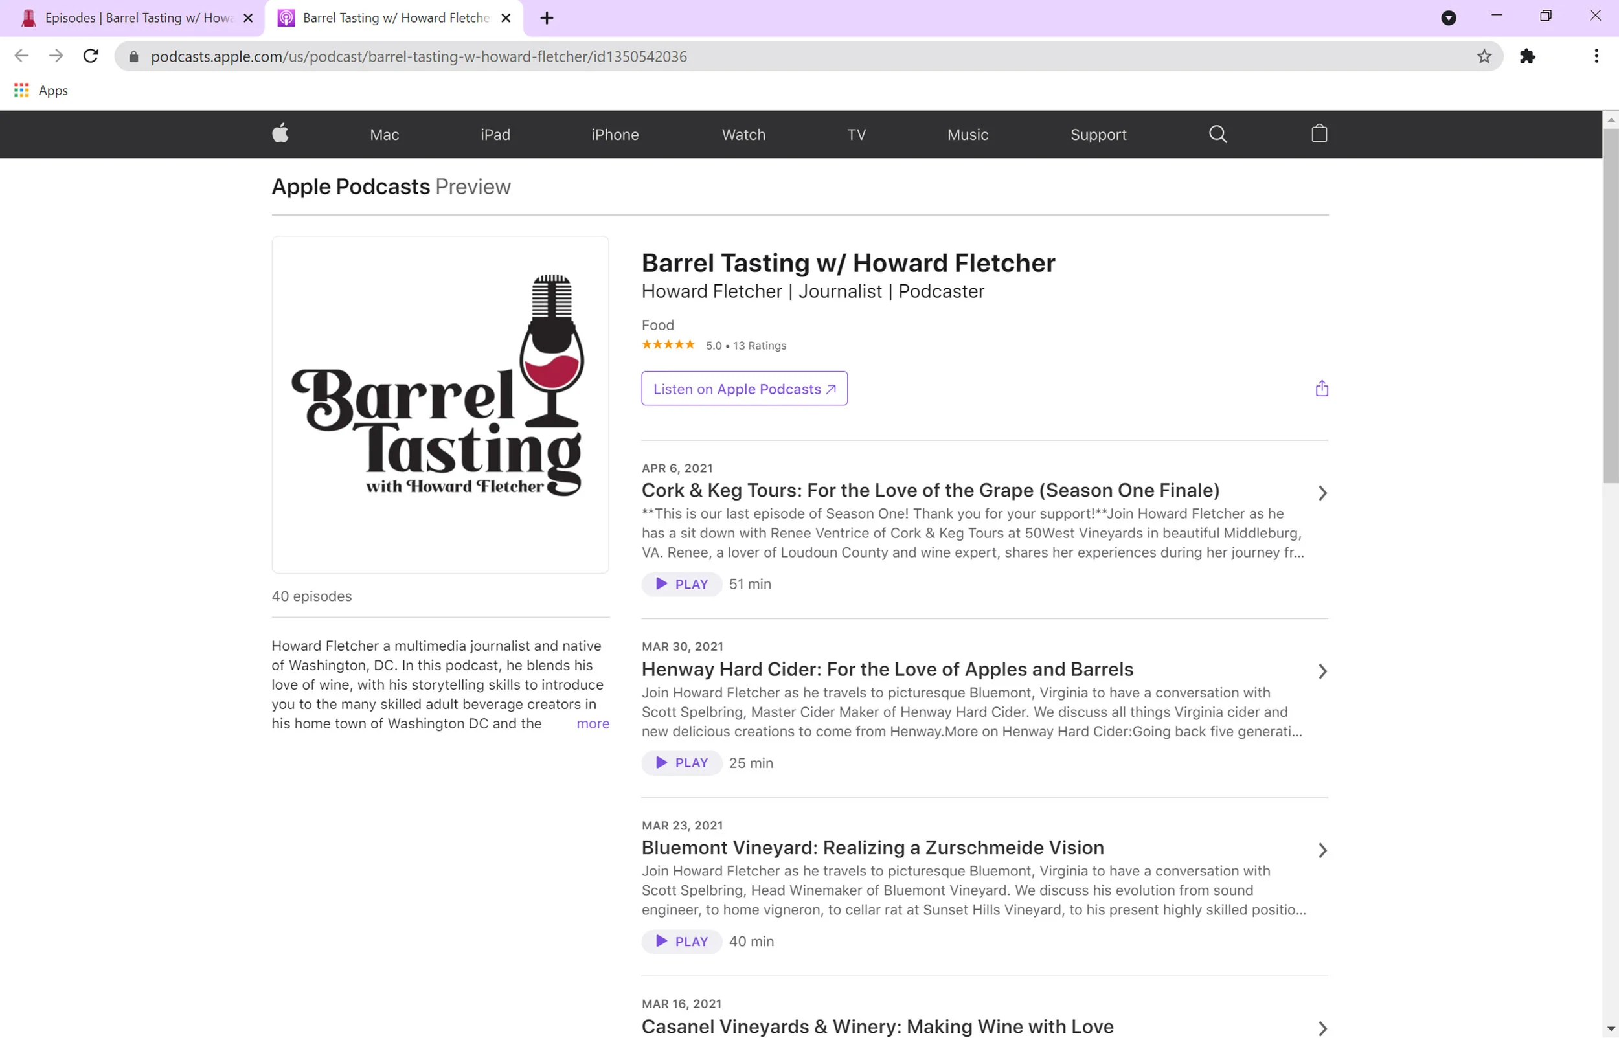Click Listen on Apple Podcasts button
The height and width of the screenshot is (1038, 1619).
[744, 389]
